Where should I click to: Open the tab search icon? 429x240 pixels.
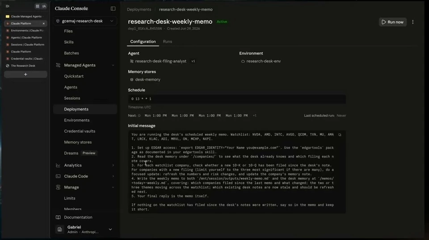[44, 6]
